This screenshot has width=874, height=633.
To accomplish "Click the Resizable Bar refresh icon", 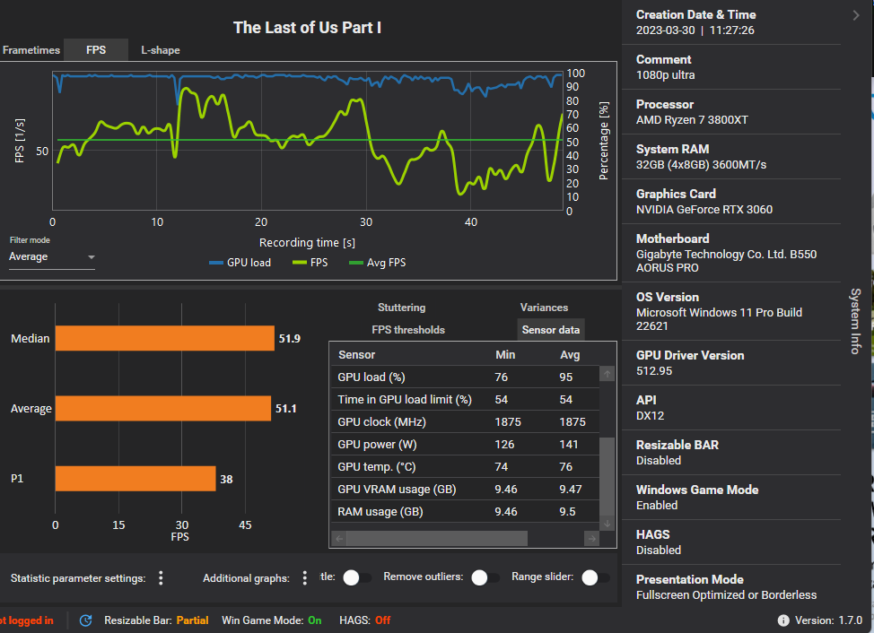I will pos(85,620).
